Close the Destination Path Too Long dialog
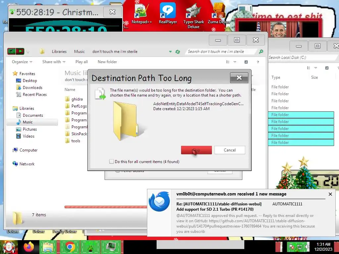Screen dimensions: 339x254 (x=239, y=77)
